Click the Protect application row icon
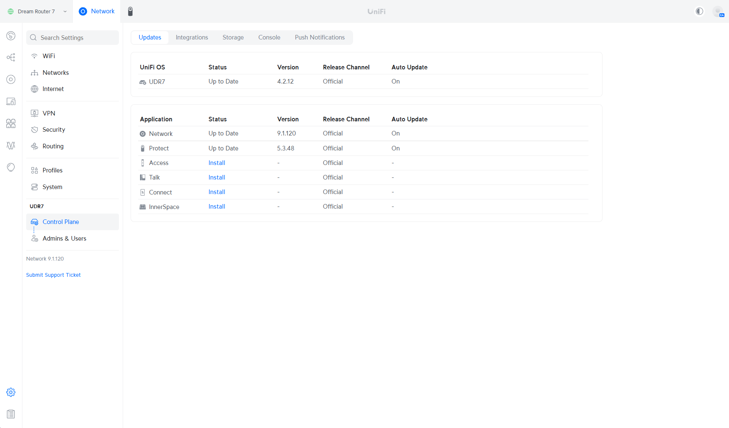 (x=143, y=148)
